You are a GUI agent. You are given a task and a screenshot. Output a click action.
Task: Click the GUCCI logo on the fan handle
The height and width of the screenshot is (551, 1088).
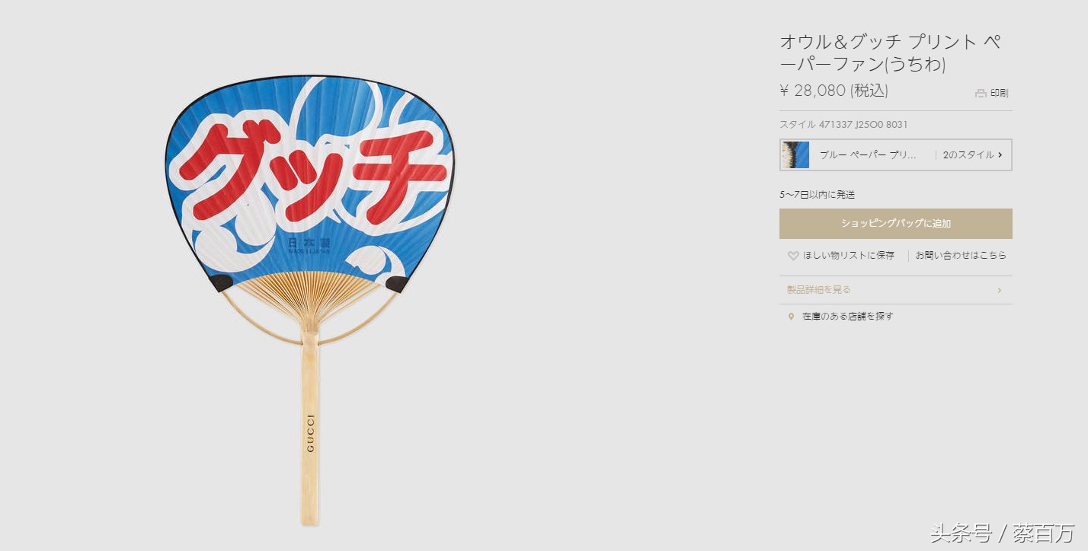click(x=310, y=433)
